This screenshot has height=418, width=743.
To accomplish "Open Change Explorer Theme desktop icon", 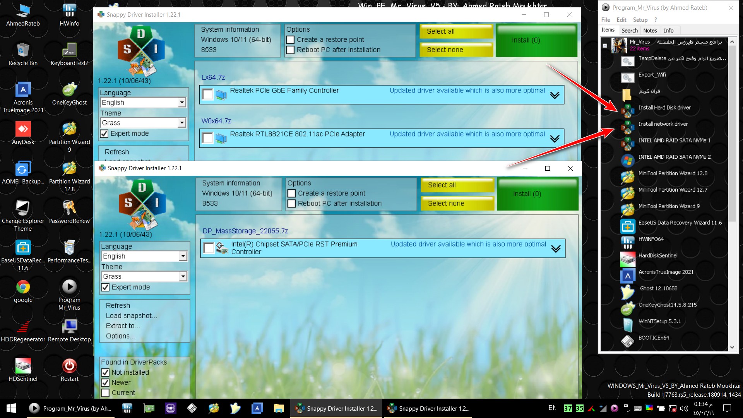I will 23,216.
